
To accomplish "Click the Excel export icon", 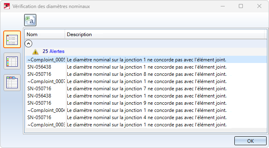I will point(30,20).
